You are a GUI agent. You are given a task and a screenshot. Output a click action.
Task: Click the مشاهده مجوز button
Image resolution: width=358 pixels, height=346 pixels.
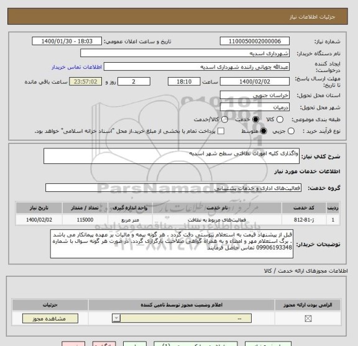tap(50, 319)
